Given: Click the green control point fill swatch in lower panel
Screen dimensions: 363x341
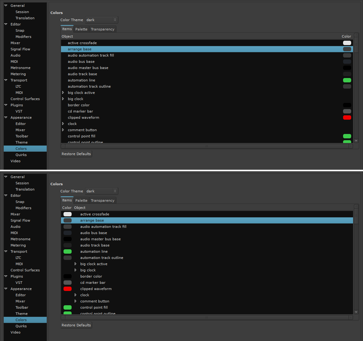Looking at the screenshot, I should pos(68,307).
